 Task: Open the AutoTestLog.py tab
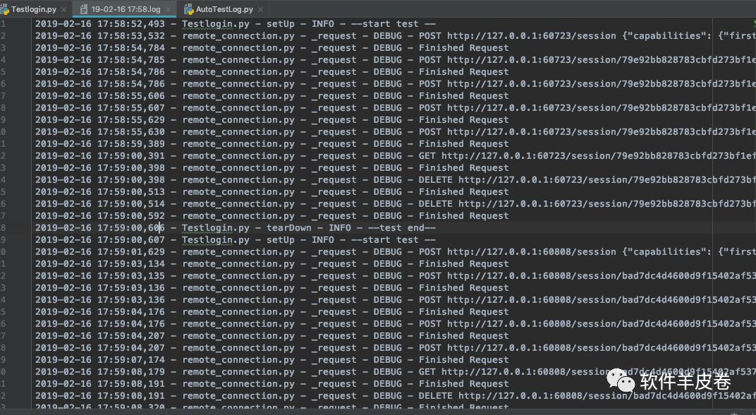point(224,8)
